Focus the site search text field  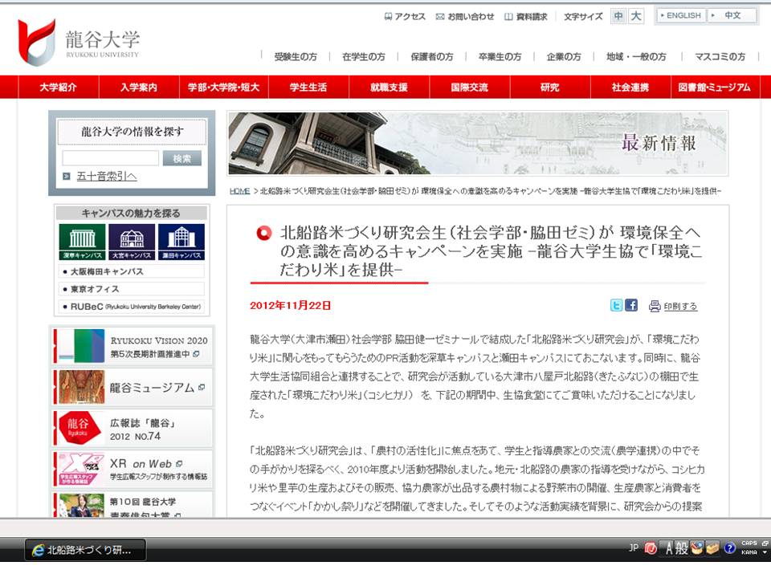(x=111, y=158)
